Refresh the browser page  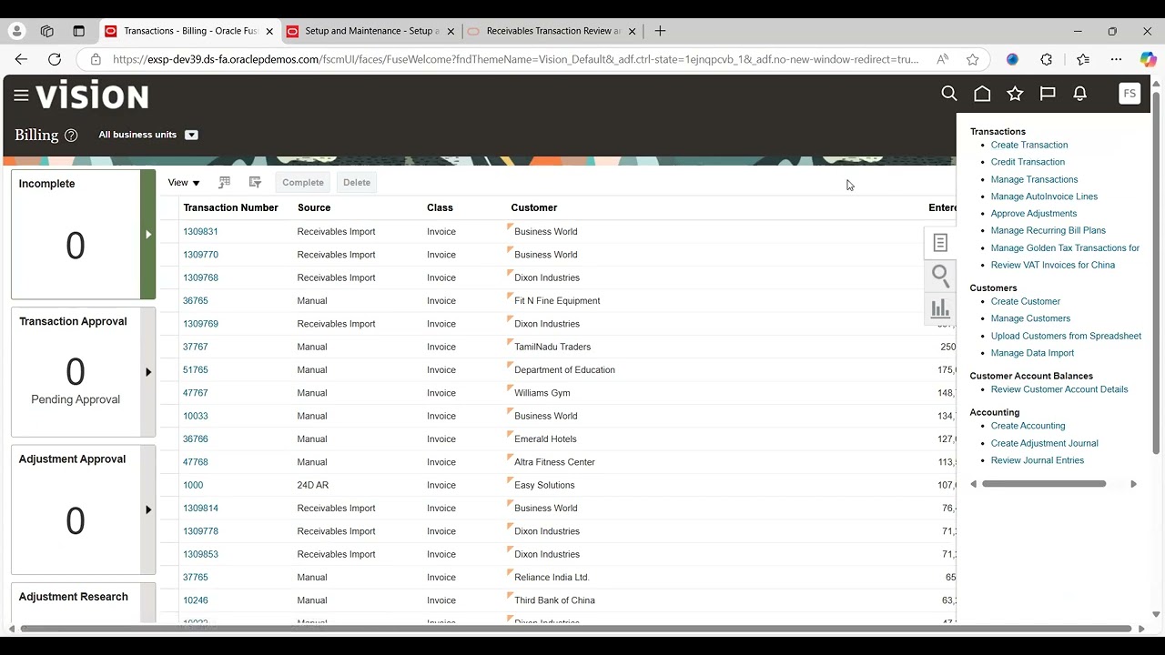55,59
